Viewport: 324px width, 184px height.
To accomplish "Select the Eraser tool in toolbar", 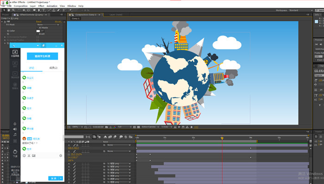I will pos(58,10).
